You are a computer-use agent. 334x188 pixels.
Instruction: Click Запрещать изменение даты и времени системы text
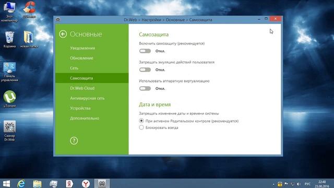[179, 113]
